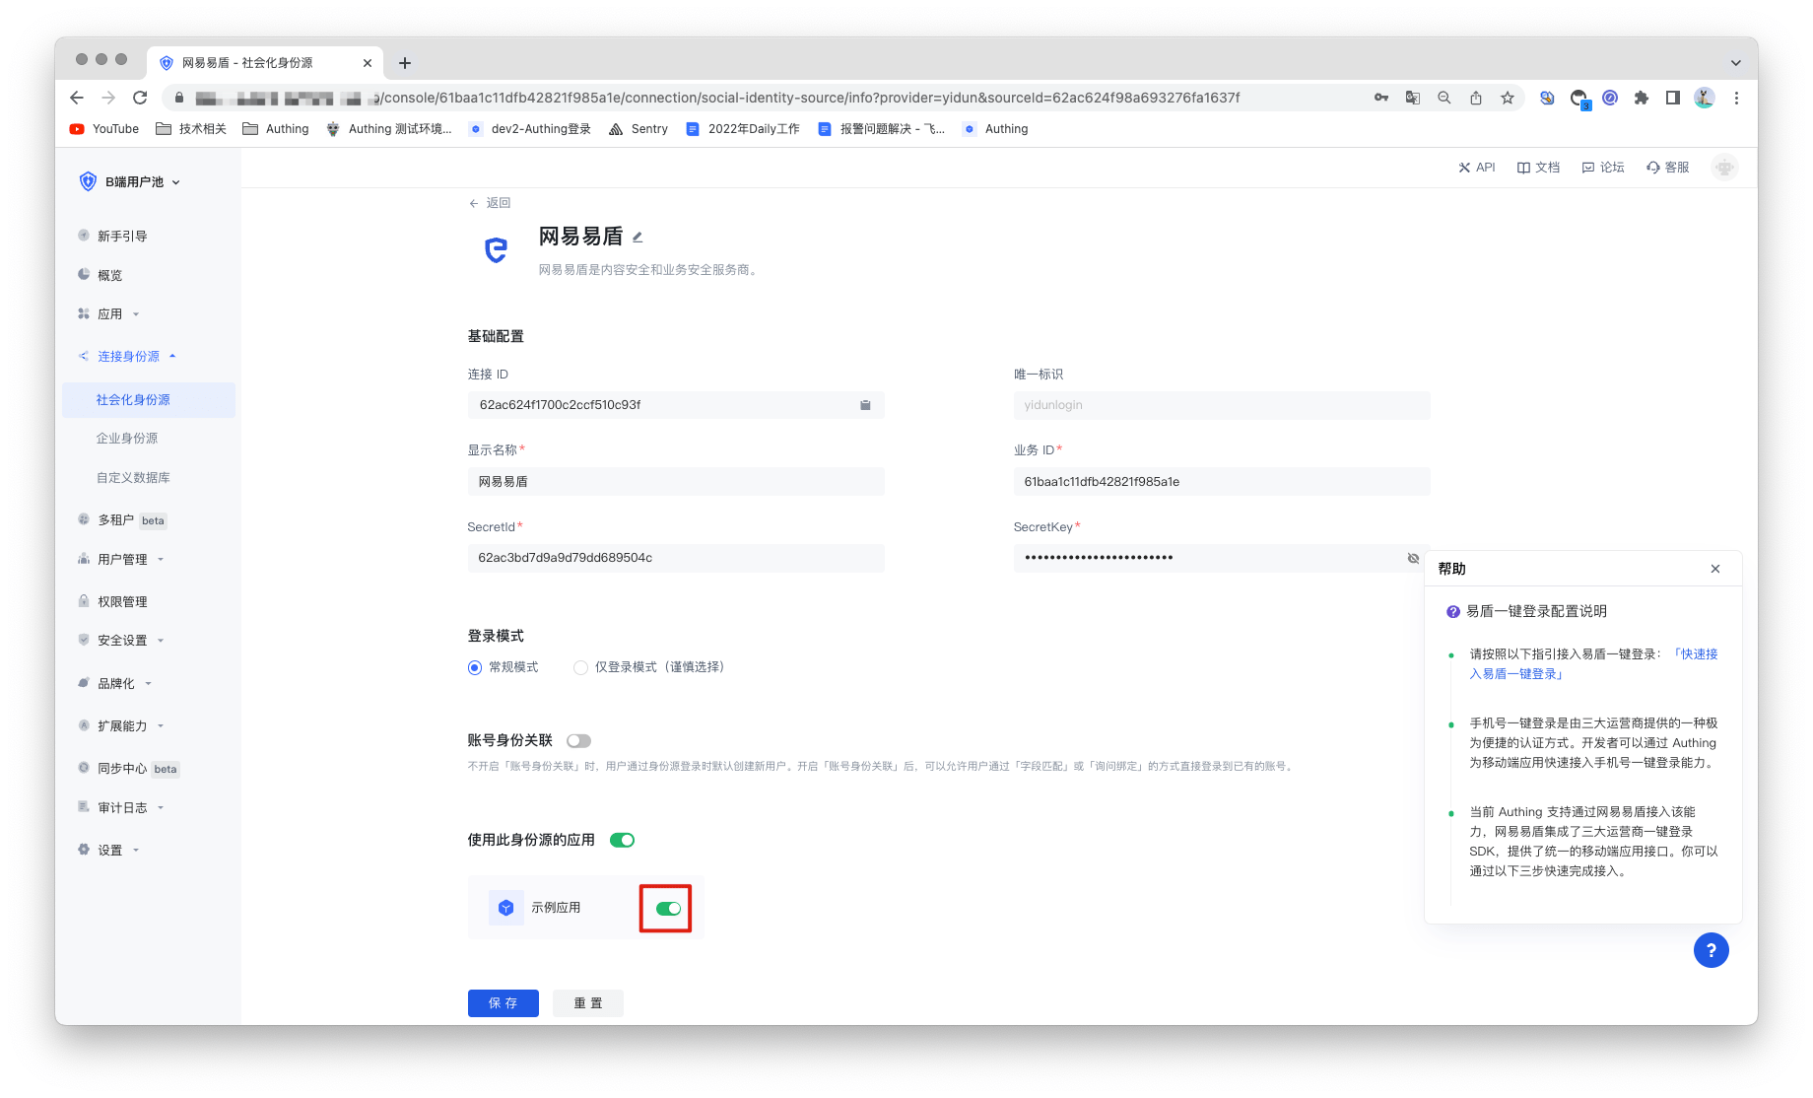Reload the page with browser refresh button
This screenshot has width=1813, height=1098.
(140, 98)
